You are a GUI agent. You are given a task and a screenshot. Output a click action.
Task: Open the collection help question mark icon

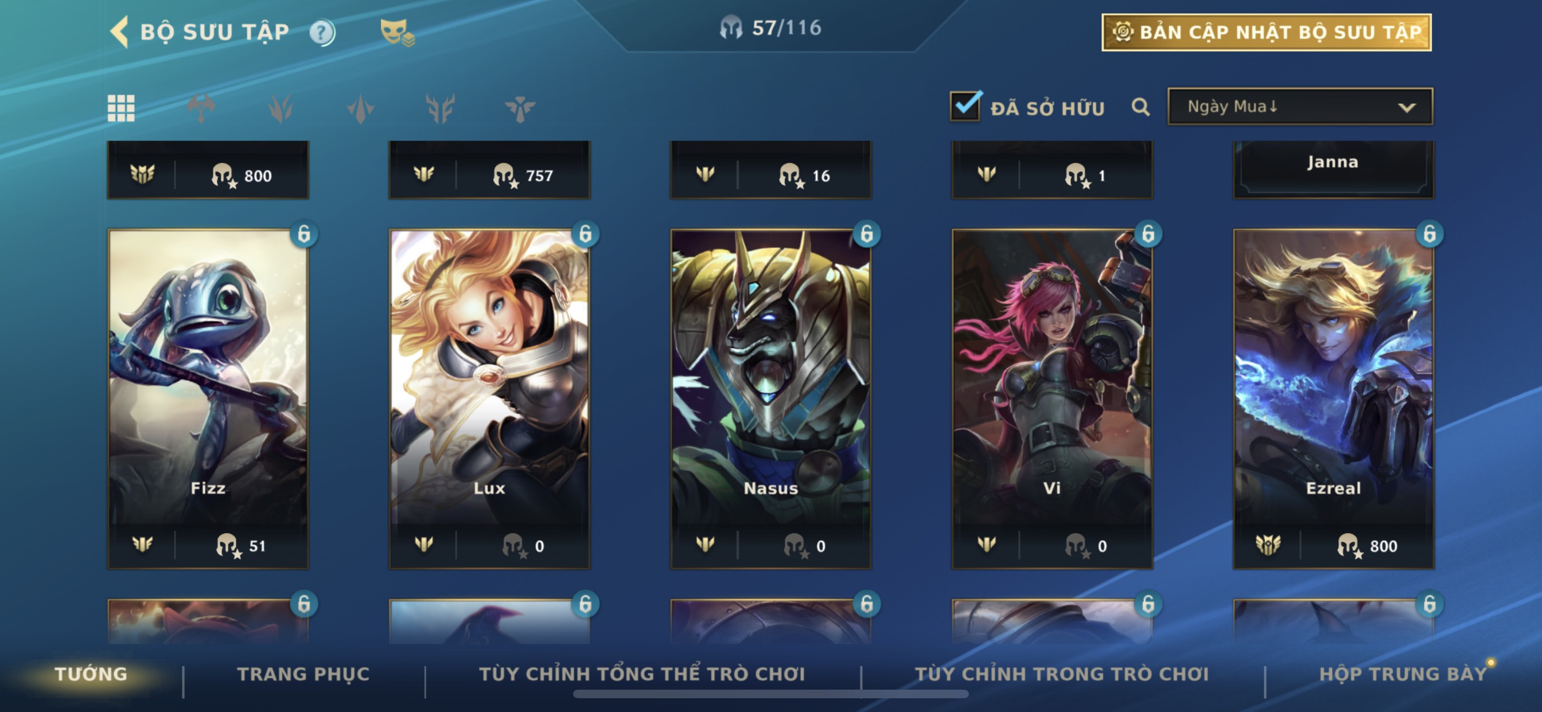(x=322, y=32)
